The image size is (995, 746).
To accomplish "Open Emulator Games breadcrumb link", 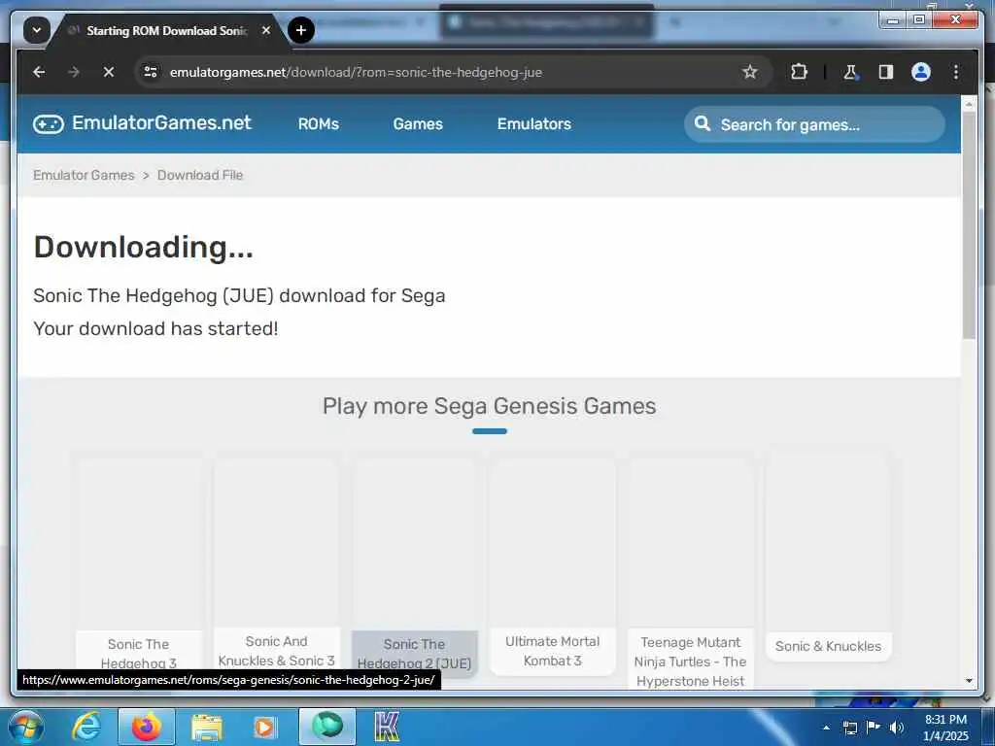I will point(84,175).
